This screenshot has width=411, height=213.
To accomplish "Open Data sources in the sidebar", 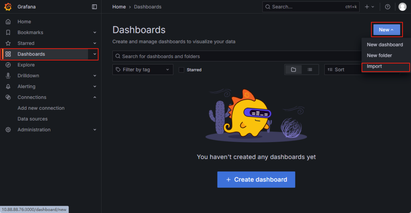I will 33,119.
